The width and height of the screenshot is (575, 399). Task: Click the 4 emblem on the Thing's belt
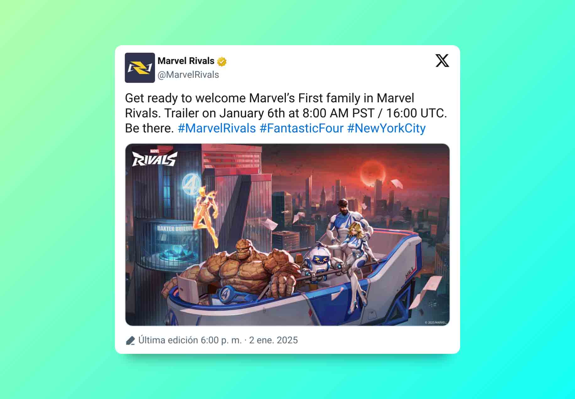click(x=225, y=295)
